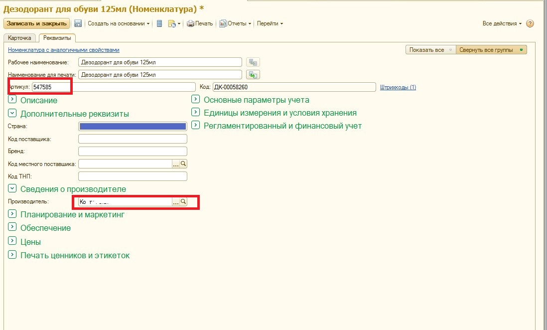Click the highlighted blue Страна field

pyautogui.click(x=133, y=127)
